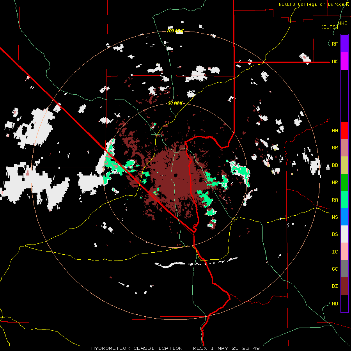Click the blue WS legend color swatch
Image resolution: width=351 pixels, height=351 pixels.
(x=344, y=217)
